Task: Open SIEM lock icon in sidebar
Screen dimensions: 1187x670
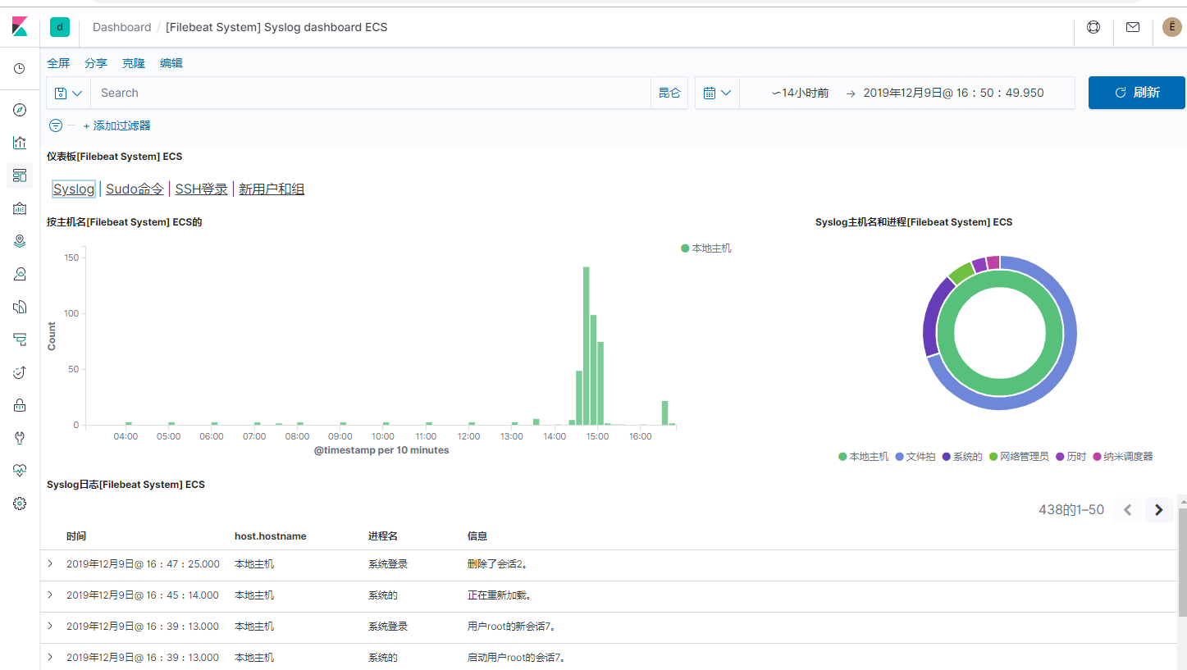Action: tap(20, 405)
